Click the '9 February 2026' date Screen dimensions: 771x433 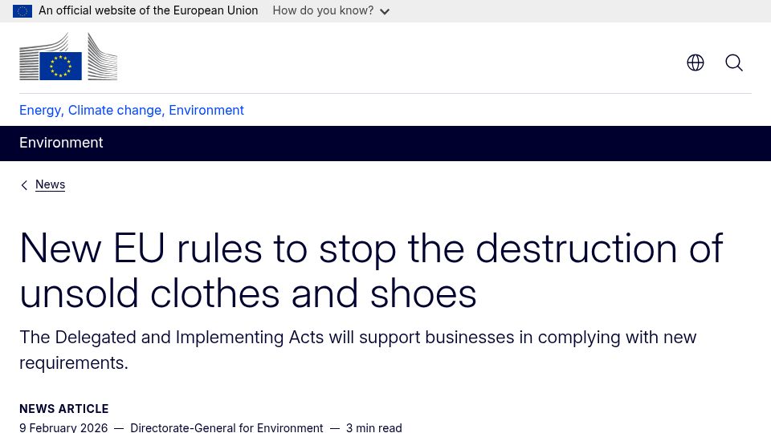click(63, 427)
